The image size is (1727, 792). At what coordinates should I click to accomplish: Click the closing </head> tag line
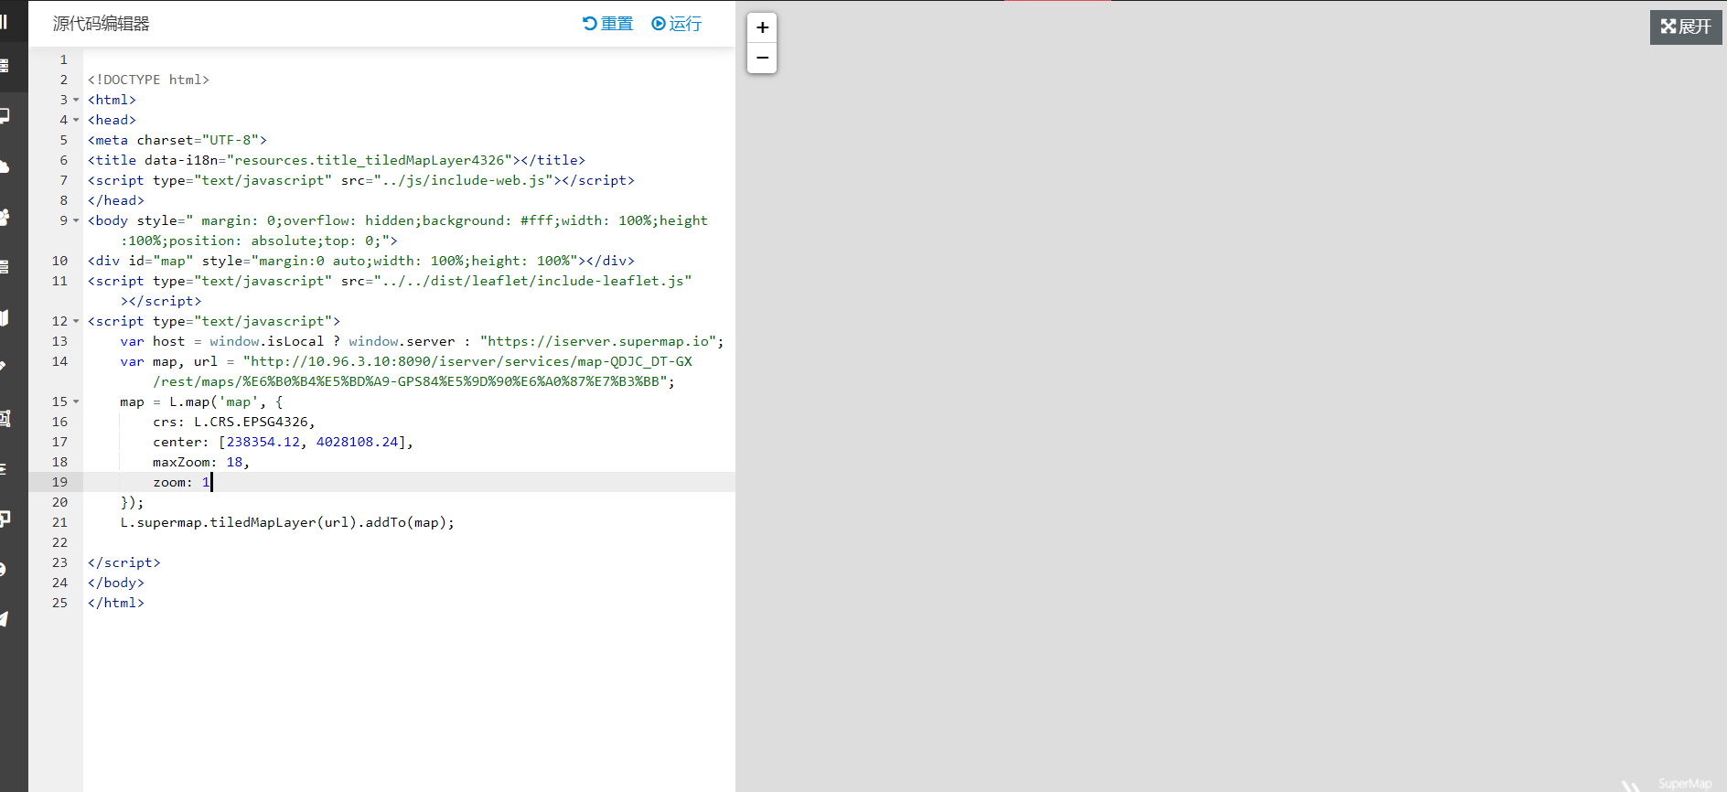116,200
